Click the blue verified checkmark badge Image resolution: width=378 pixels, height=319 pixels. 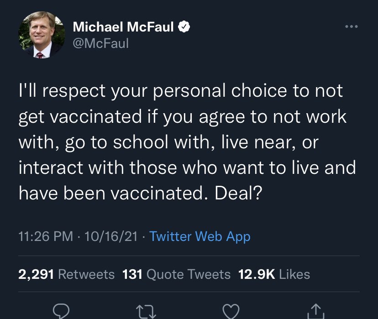pyautogui.click(x=184, y=27)
